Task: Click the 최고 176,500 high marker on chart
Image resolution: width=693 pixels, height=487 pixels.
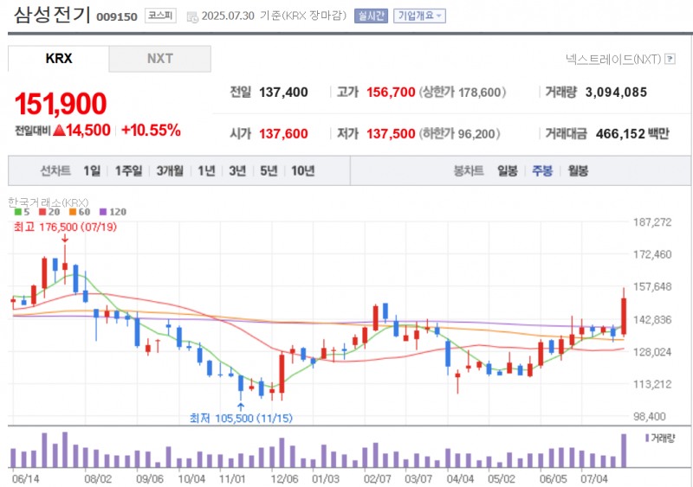Action: click(x=64, y=227)
